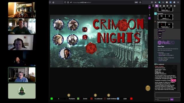The width and height of the screenshot is (184, 103).
Task: Click the D. andleroot player name
Action: coord(98,99)
